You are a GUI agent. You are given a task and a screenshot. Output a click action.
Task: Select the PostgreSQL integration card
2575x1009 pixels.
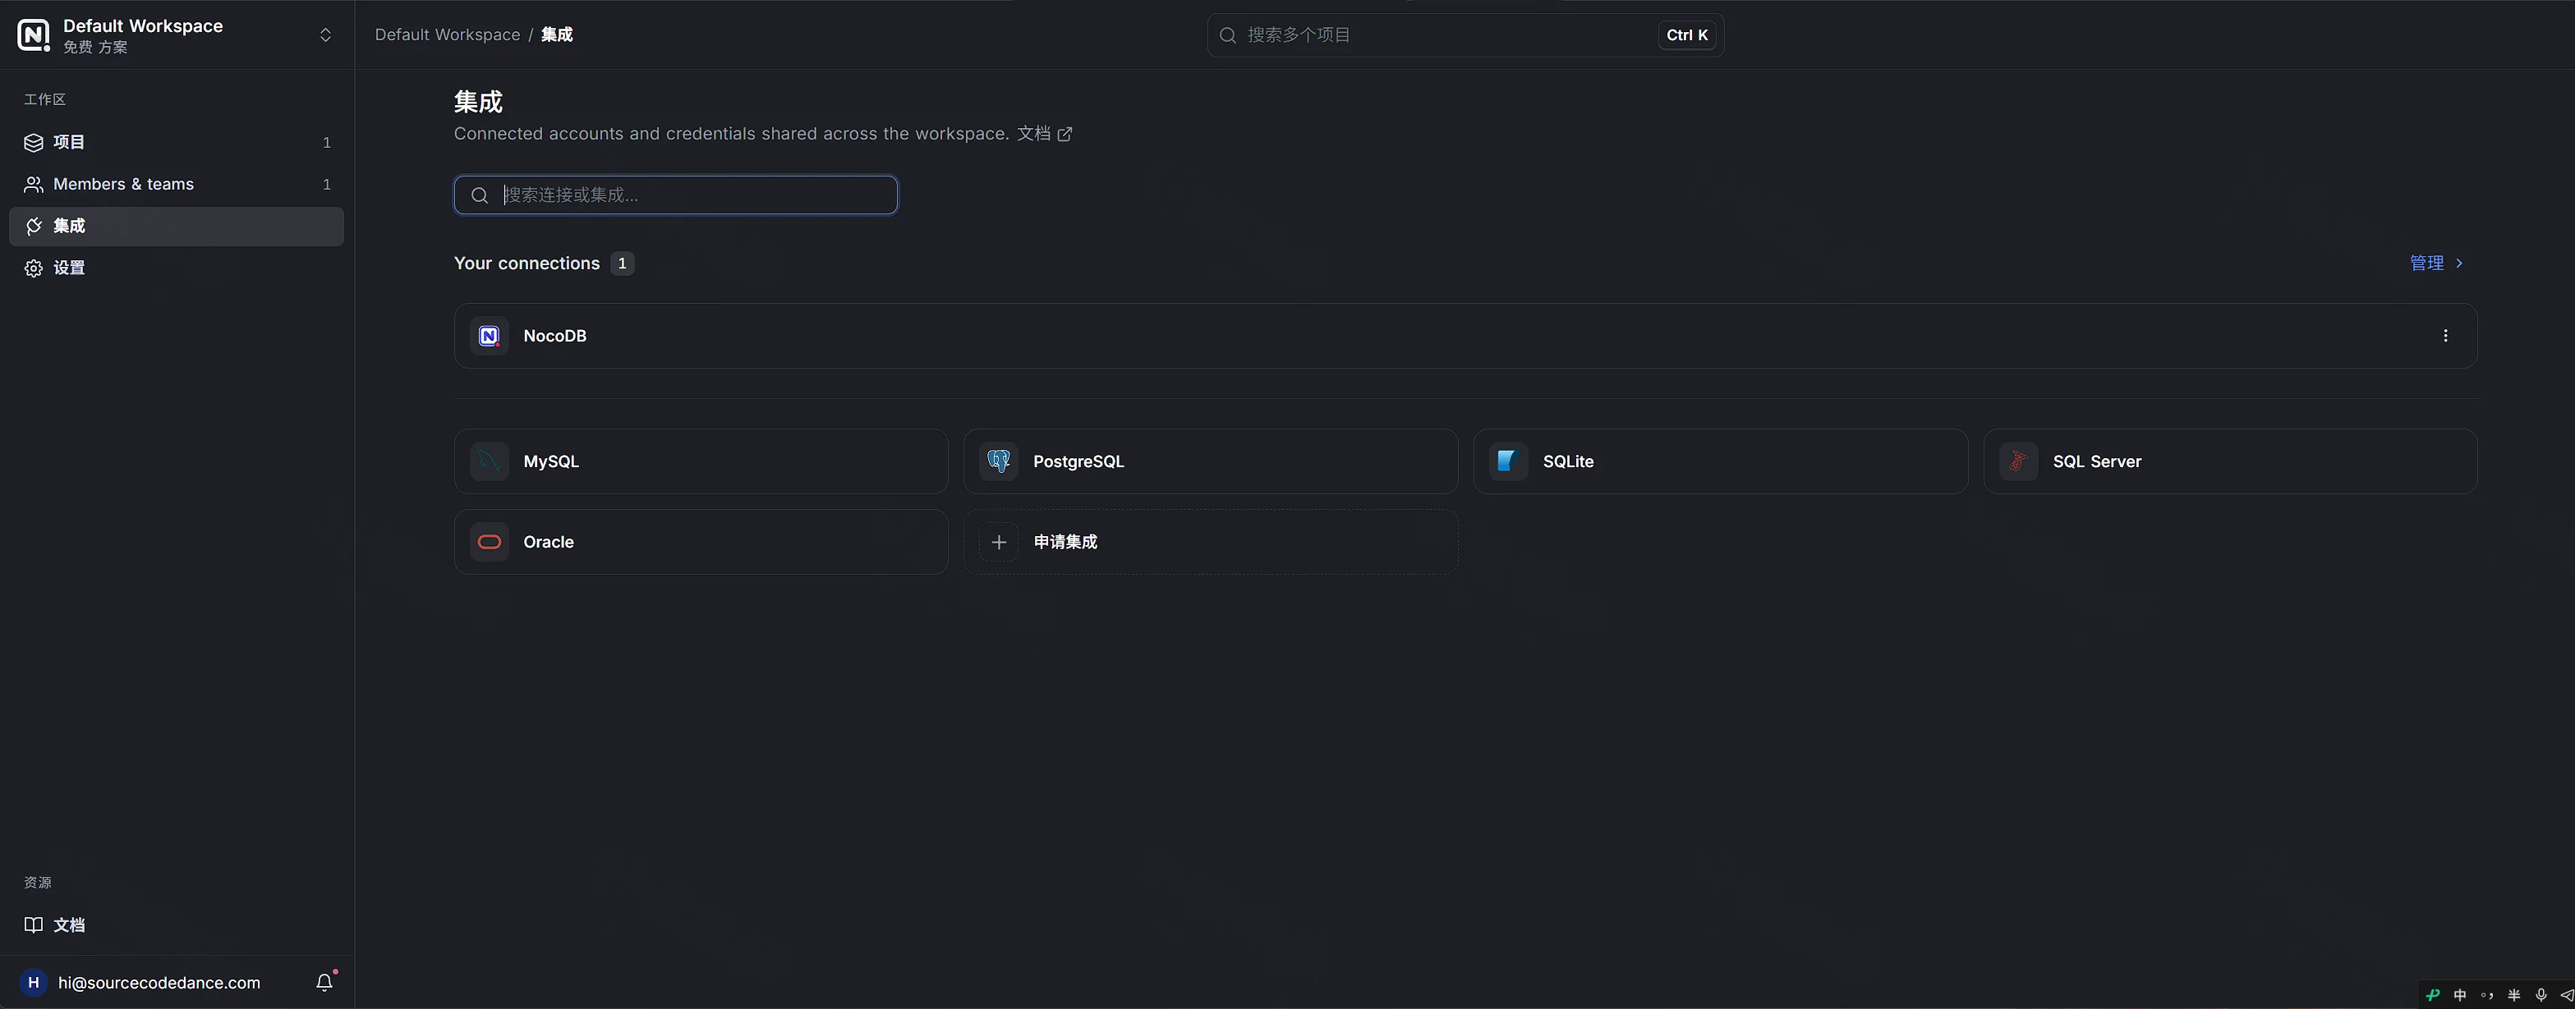(x=1211, y=461)
